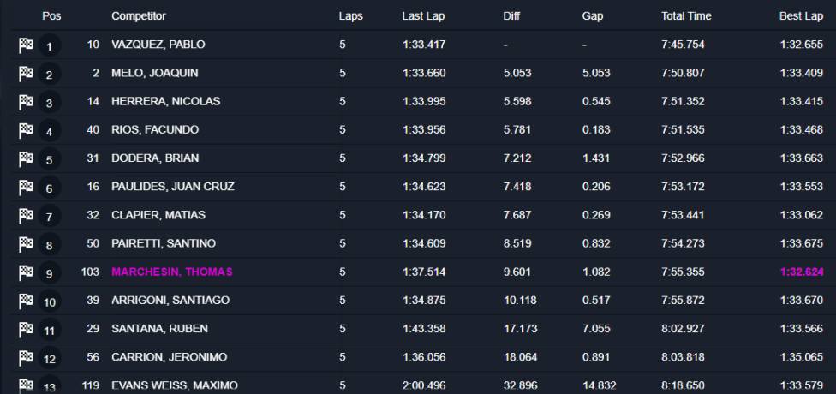This screenshot has width=836, height=394.
Task: Click the position 10 badge for Arrigoni
Action: click(x=50, y=301)
